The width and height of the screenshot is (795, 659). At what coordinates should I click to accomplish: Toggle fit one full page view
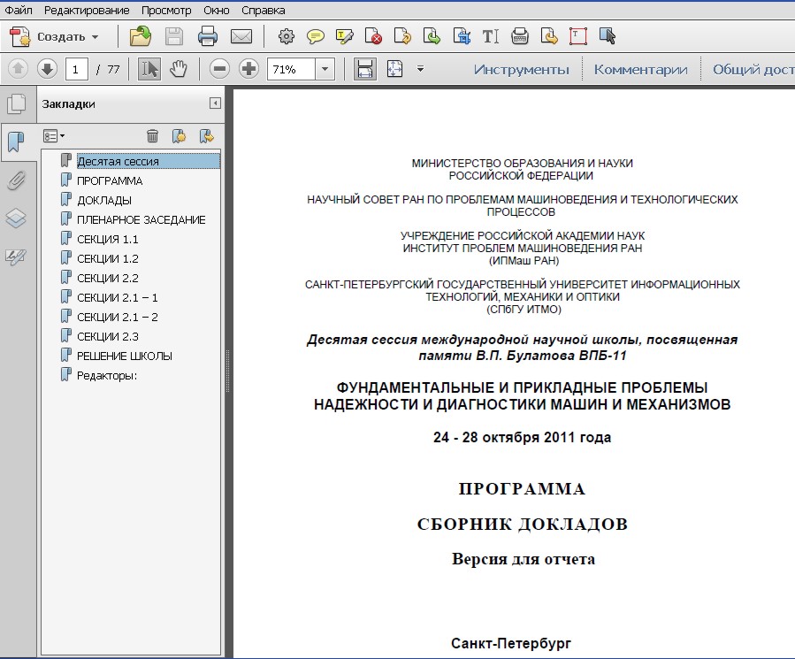[394, 69]
